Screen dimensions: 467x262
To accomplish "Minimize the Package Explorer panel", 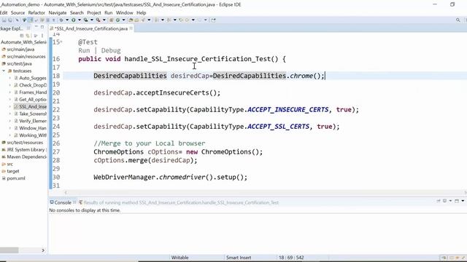I will [x=36, y=27].
